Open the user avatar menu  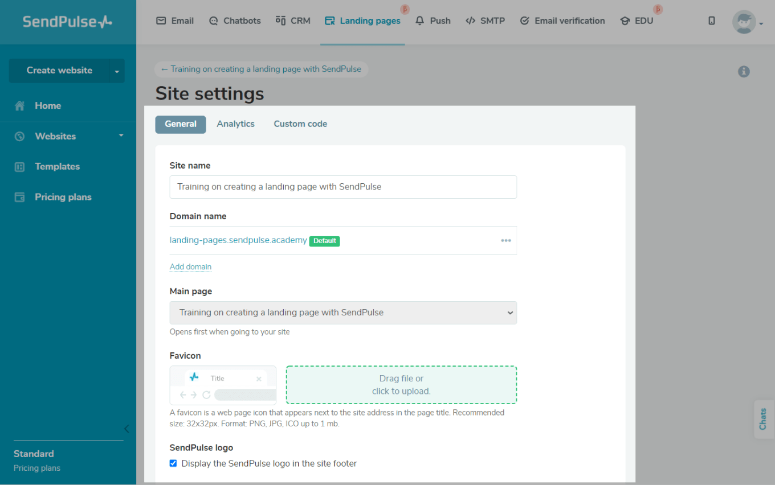744,22
